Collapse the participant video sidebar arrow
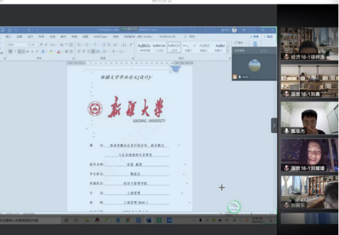Viewport: 339px width, 235px height. click(x=274, y=126)
